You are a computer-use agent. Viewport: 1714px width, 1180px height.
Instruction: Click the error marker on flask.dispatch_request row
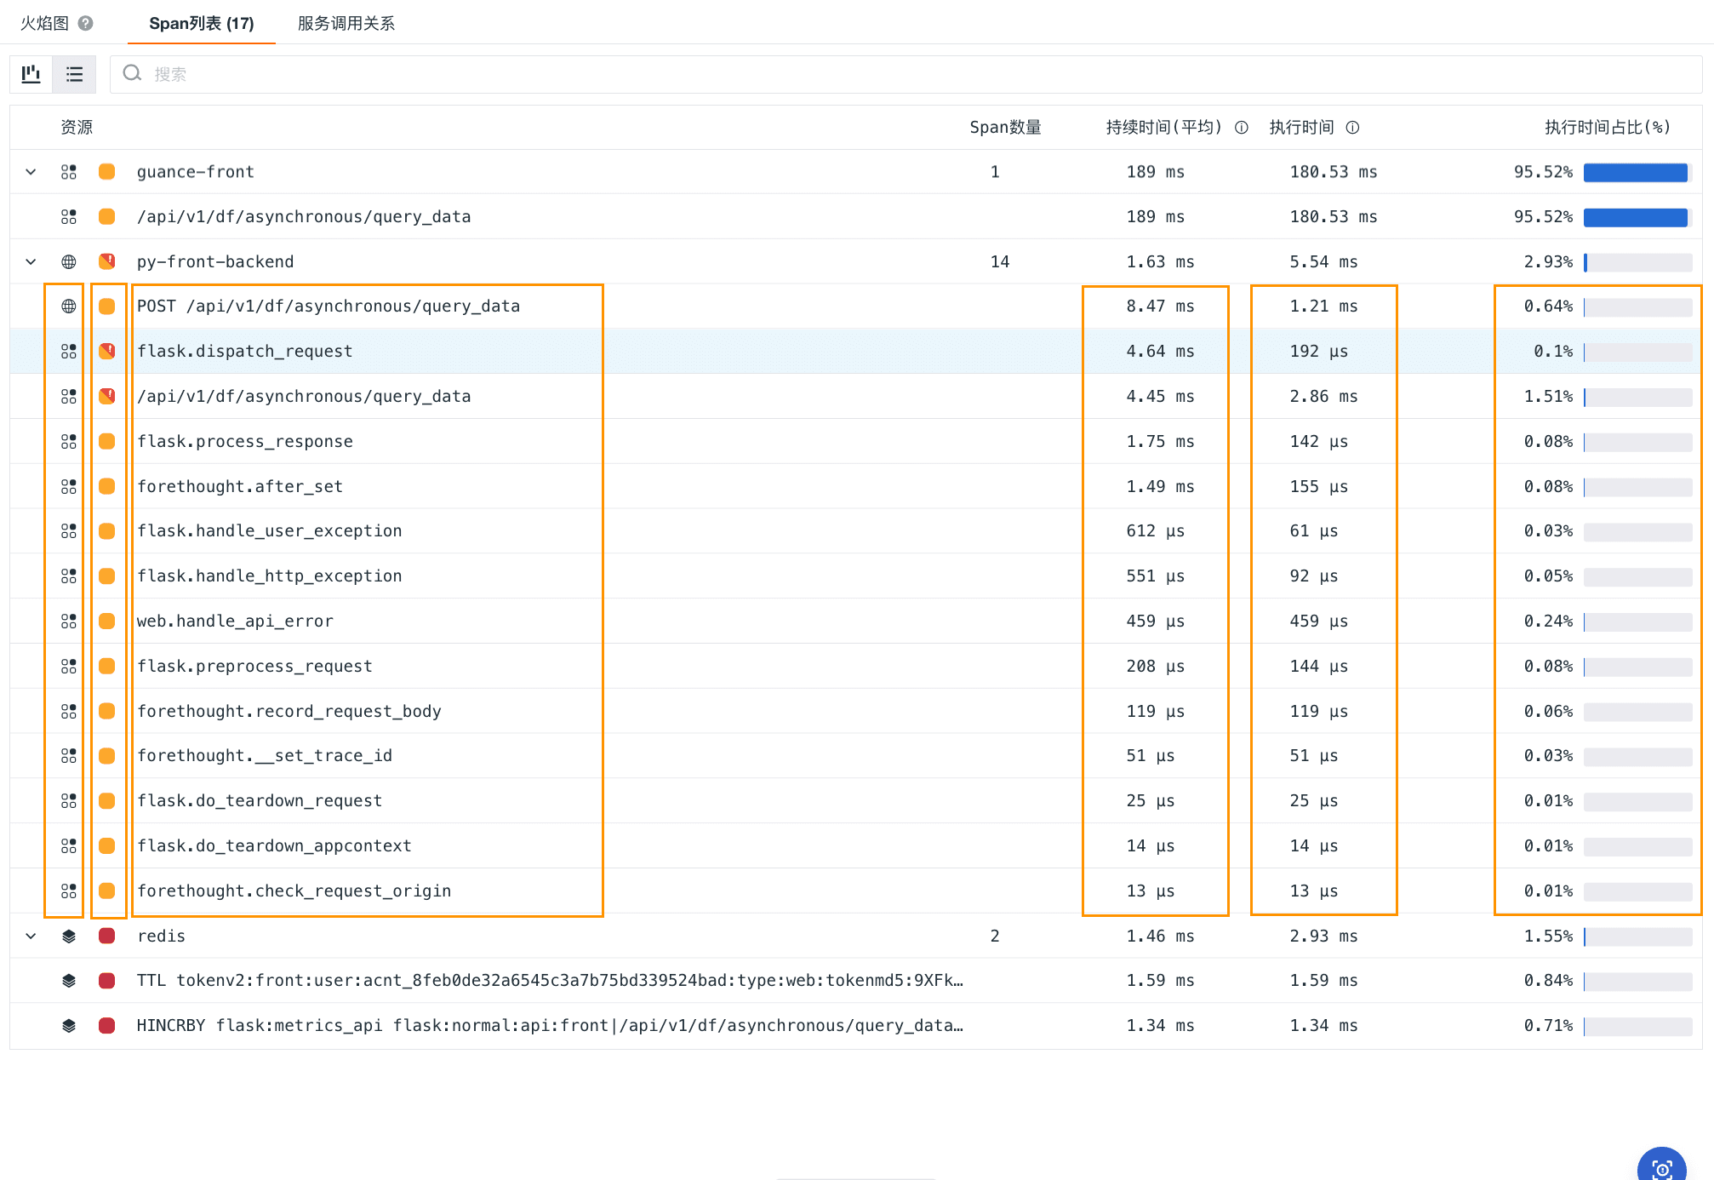(x=106, y=351)
